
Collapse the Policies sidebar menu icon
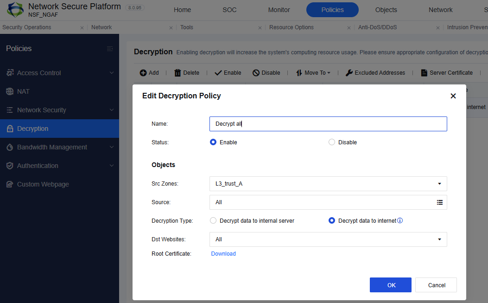pyautogui.click(x=110, y=49)
